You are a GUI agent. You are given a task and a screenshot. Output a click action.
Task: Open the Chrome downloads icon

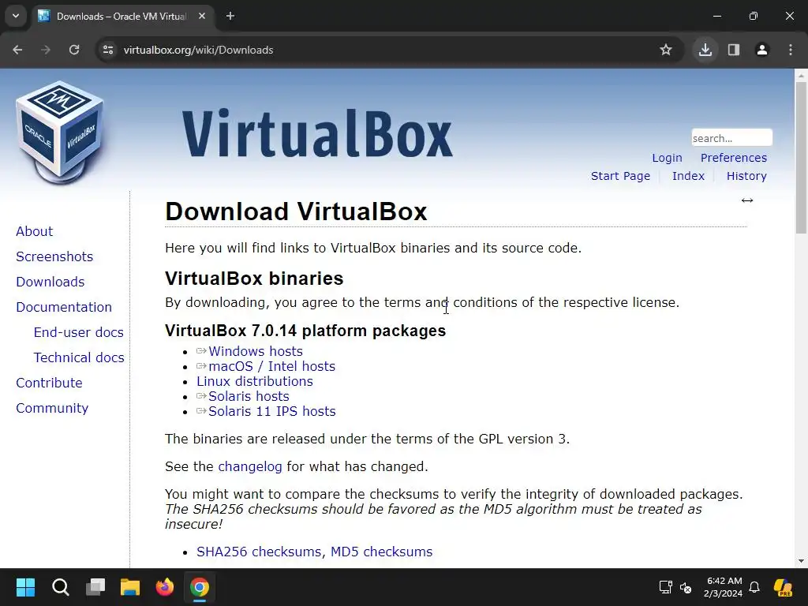click(705, 50)
